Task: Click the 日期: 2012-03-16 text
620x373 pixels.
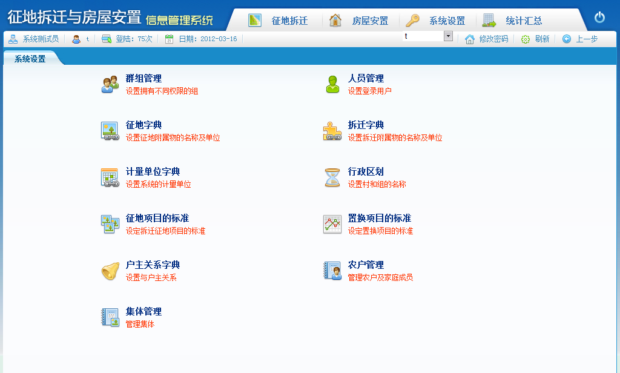Action: [208, 39]
